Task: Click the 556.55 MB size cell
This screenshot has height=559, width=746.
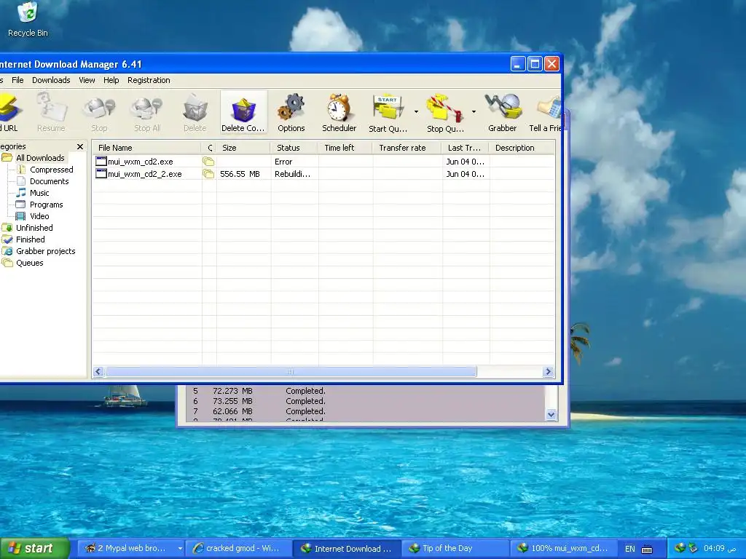Action: pyautogui.click(x=240, y=174)
